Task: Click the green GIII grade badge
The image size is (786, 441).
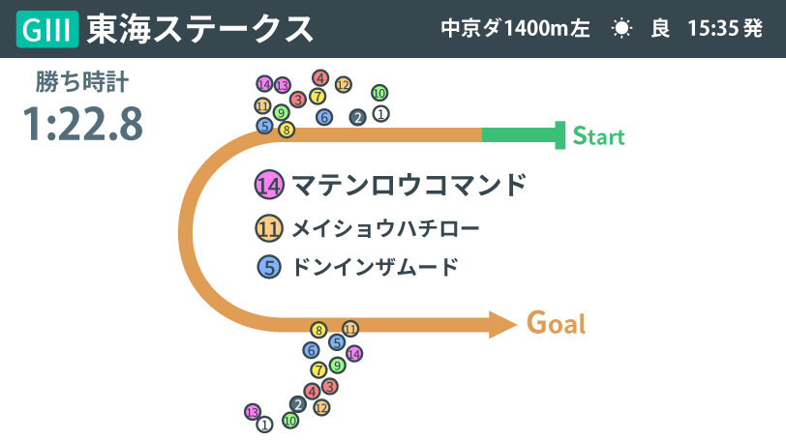Action: (47, 29)
